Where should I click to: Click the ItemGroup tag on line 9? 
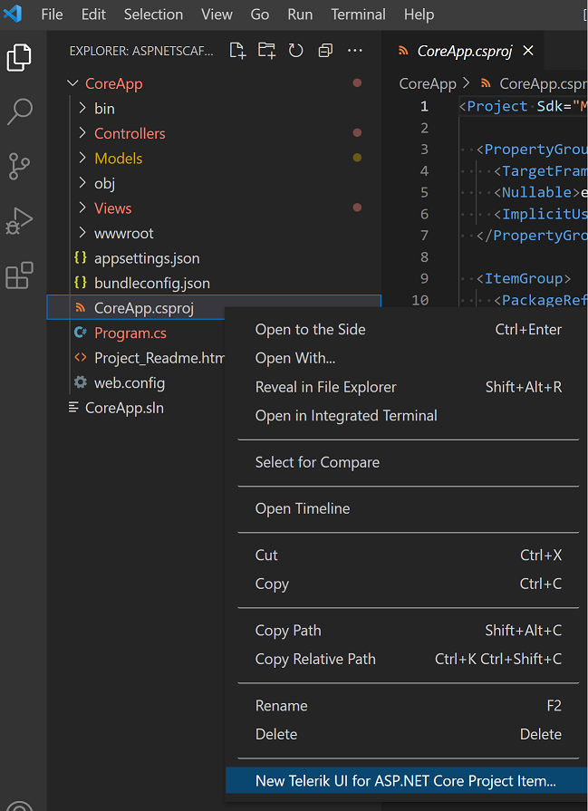point(524,278)
